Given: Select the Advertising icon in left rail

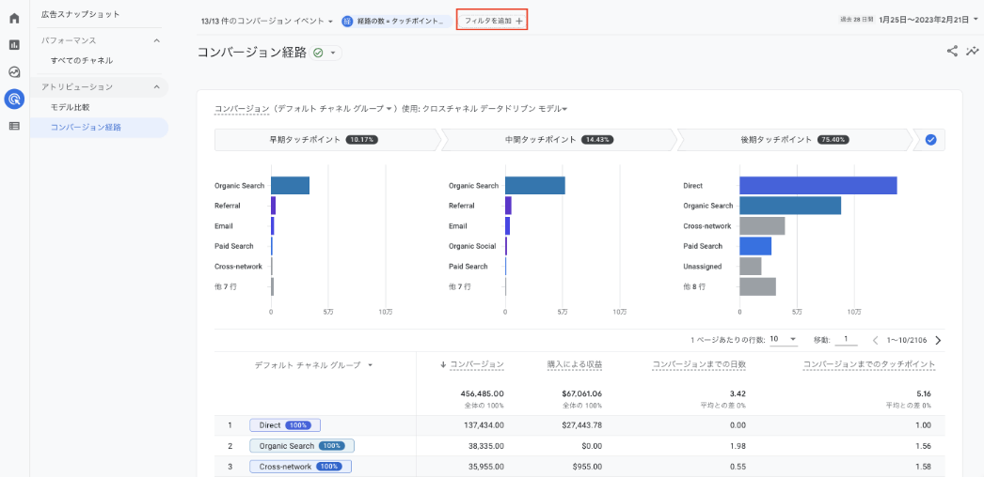Looking at the screenshot, I should (x=14, y=99).
